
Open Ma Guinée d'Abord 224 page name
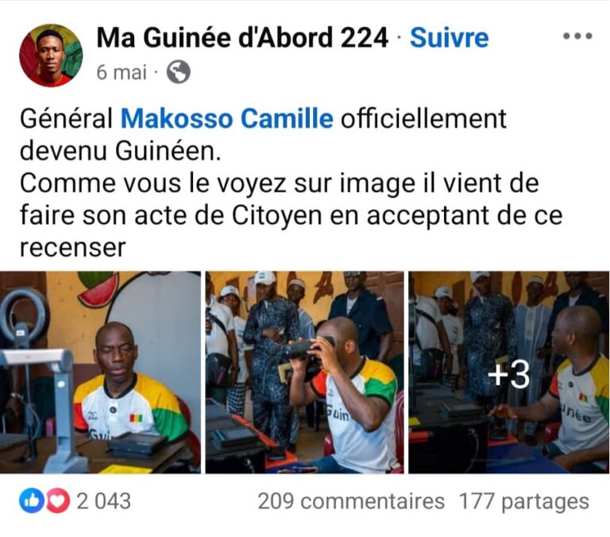coord(242,38)
